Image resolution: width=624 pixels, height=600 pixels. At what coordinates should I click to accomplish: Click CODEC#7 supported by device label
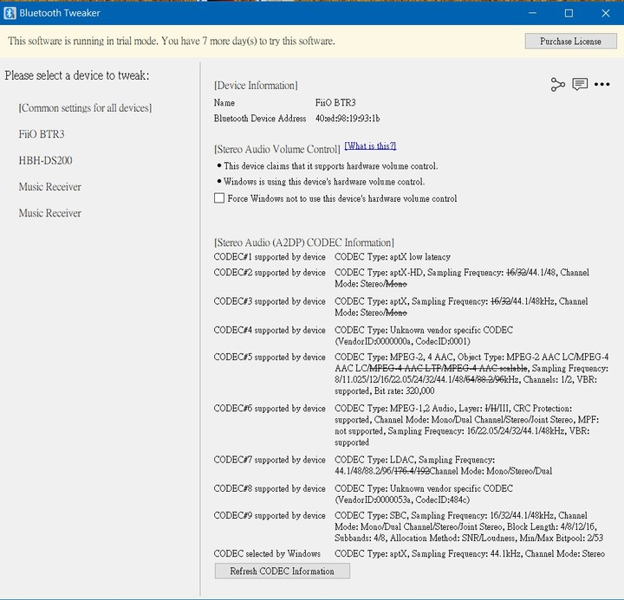point(270,460)
